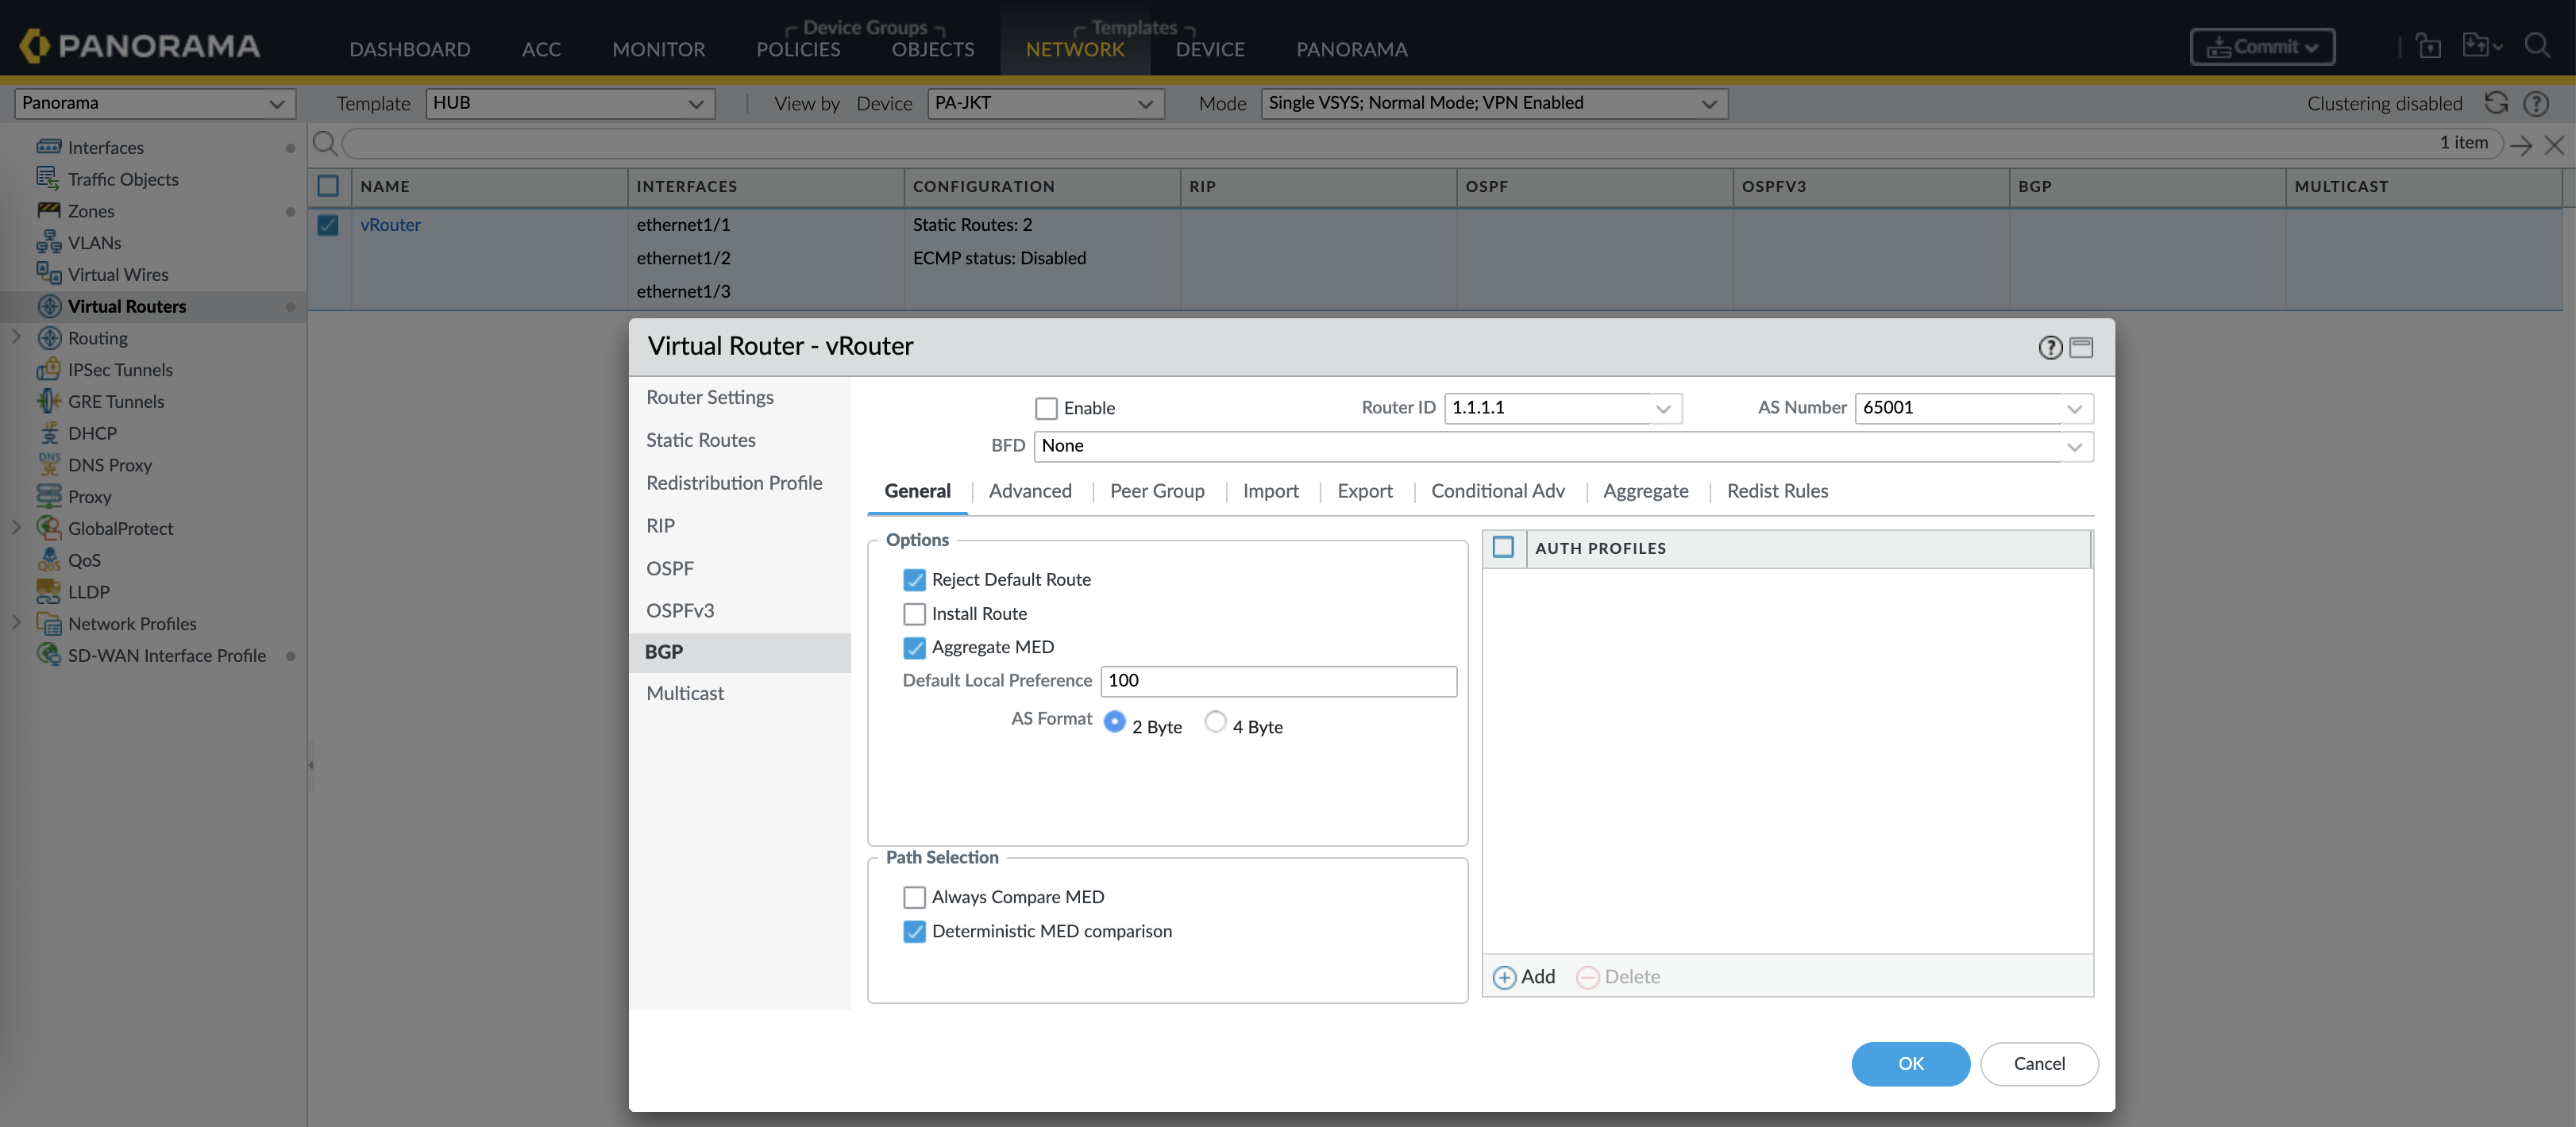Switch to the Peer Group tab
Screen dimensions: 2576x1127
(1157, 490)
